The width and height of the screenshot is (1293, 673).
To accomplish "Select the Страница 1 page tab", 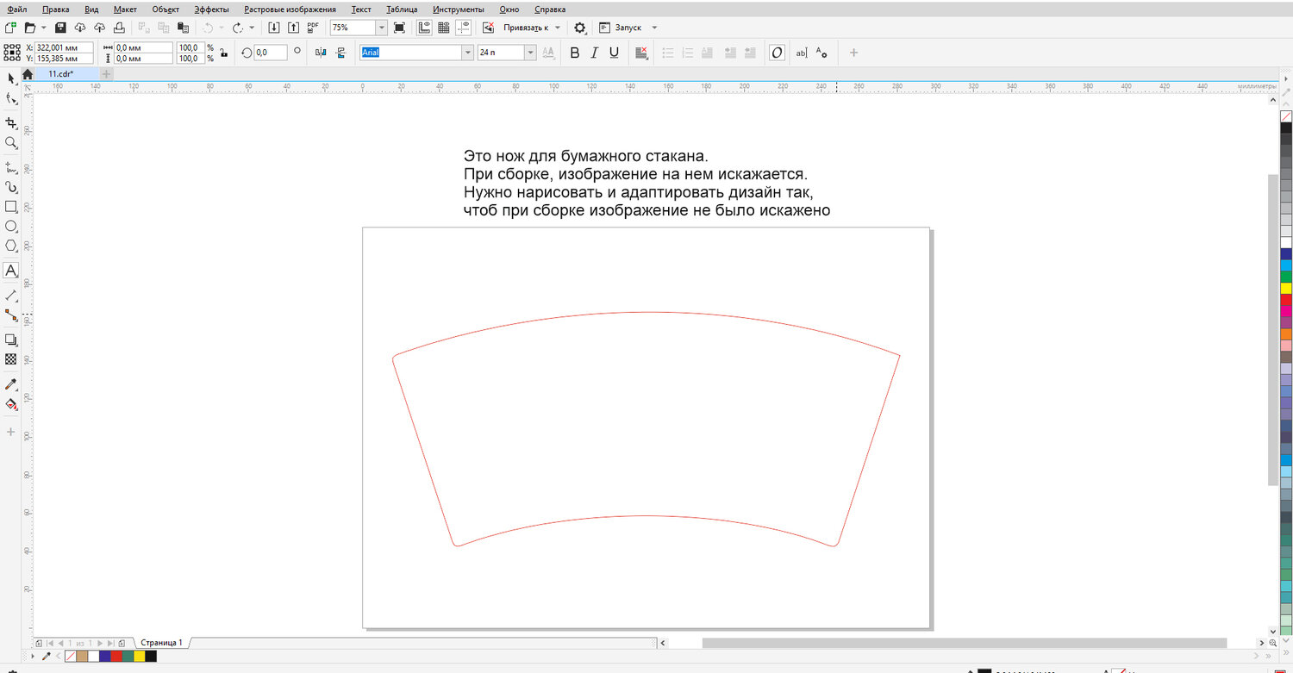I will point(161,643).
